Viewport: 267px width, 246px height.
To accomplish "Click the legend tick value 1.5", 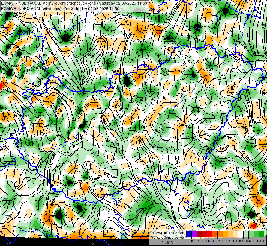I will [259, 241].
